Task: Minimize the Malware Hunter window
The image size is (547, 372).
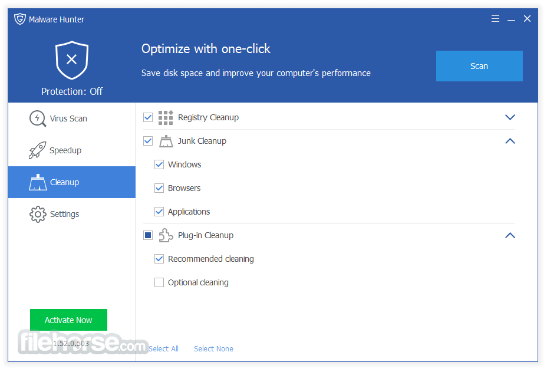Action: (511, 19)
